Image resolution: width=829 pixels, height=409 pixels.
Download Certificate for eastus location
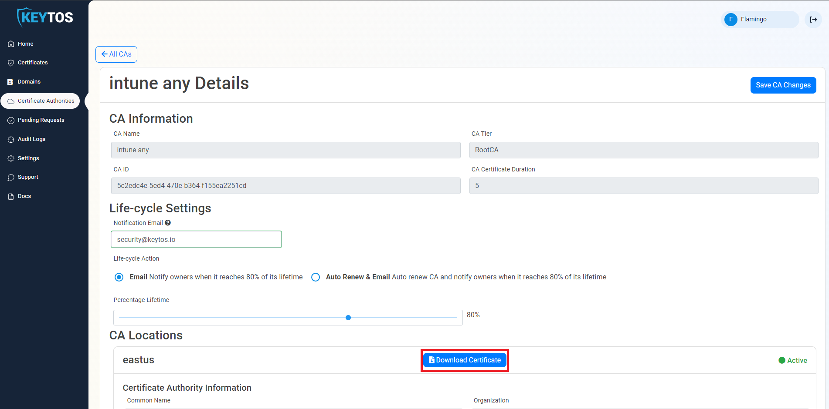pyautogui.click(x=464, y=360)
